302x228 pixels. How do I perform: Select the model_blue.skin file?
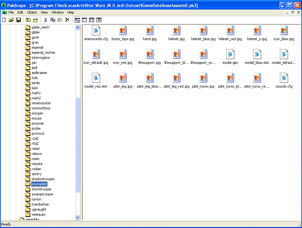point(257,57)
